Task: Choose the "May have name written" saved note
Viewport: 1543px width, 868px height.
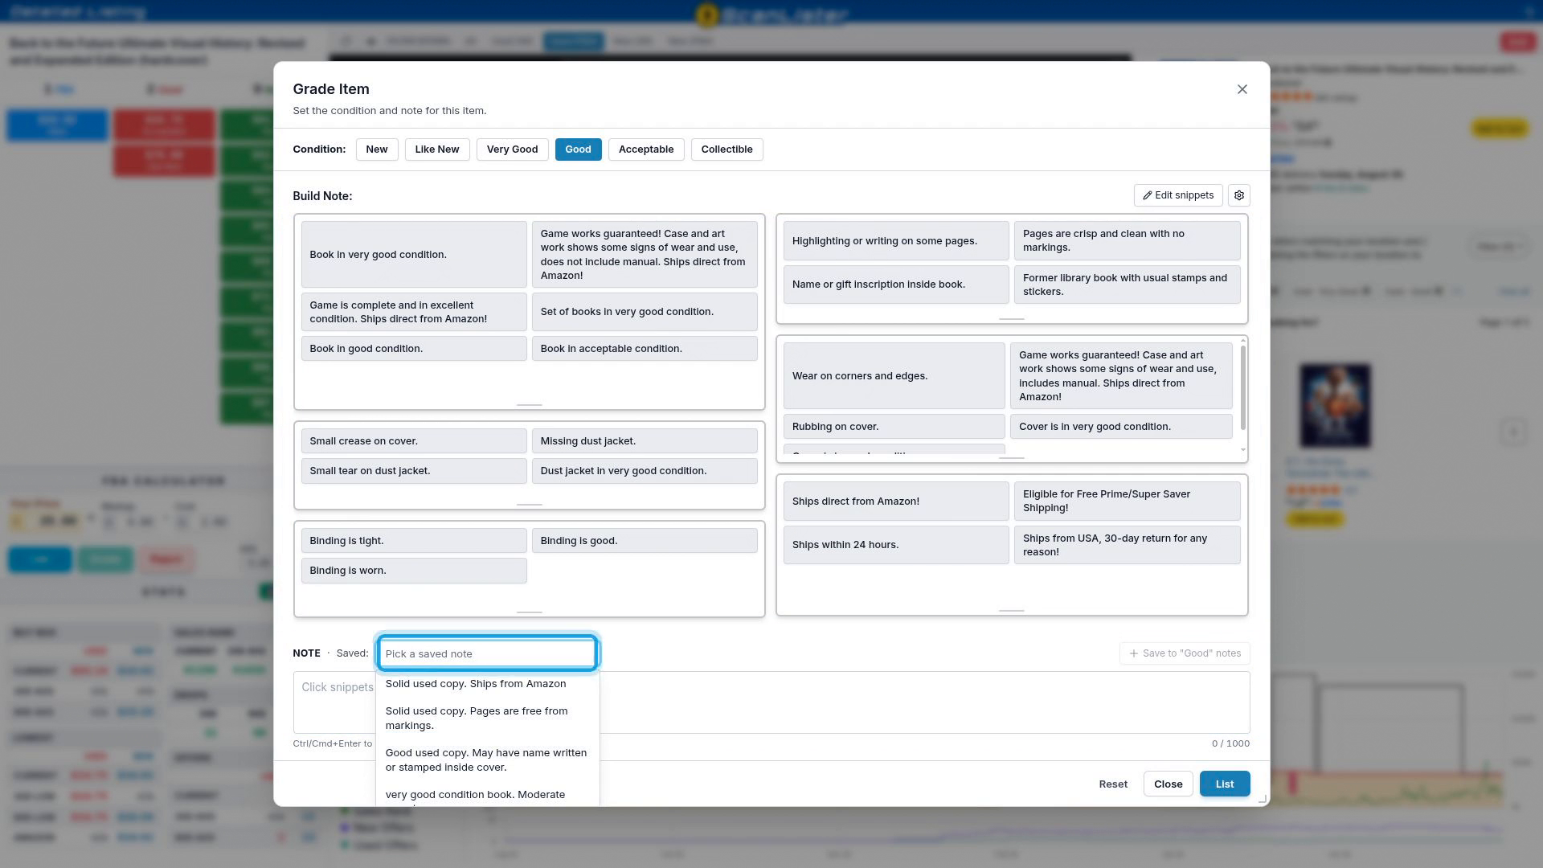Action: pyautogui.click(x=487, y=760)
